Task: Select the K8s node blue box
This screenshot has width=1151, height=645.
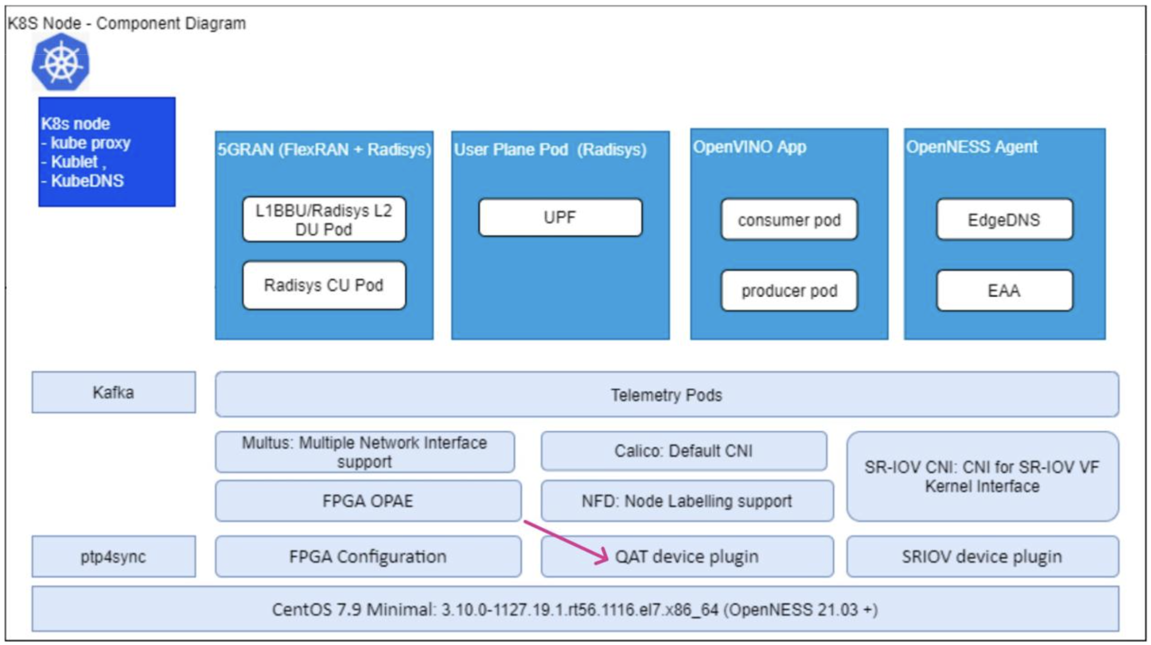Action: click(106, 152)
